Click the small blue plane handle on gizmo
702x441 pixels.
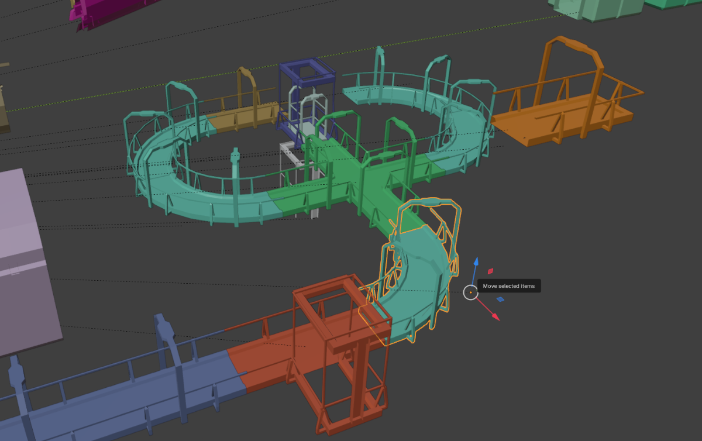(500, 299)
